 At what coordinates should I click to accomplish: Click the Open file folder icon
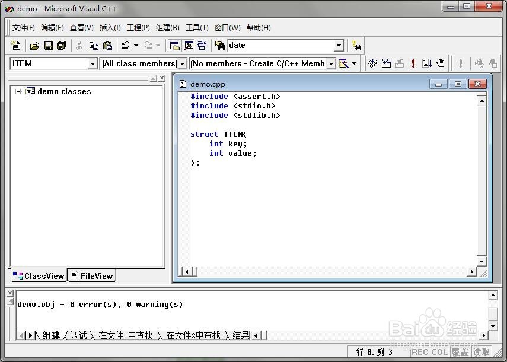coord(34,46)
